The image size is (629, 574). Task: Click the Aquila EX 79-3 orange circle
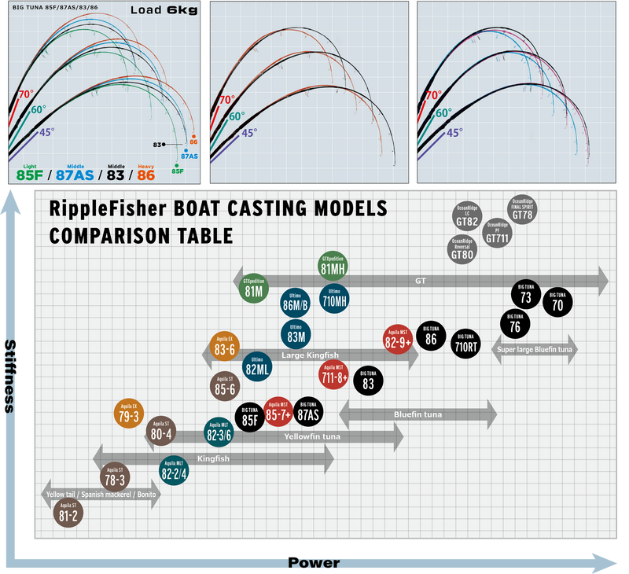coord(129,413)
